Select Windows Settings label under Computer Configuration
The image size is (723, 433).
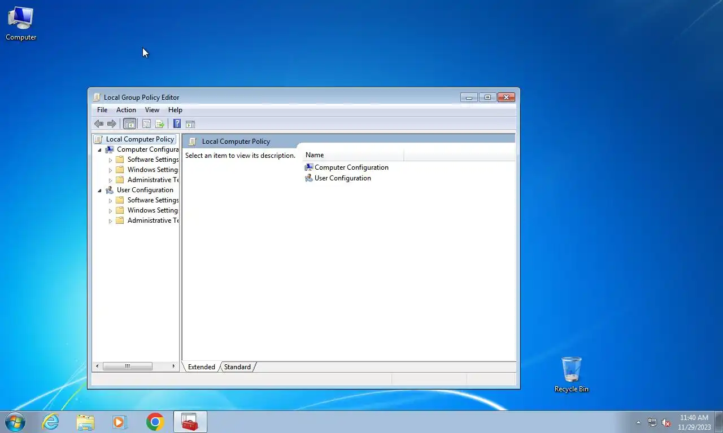click(153, 170)
